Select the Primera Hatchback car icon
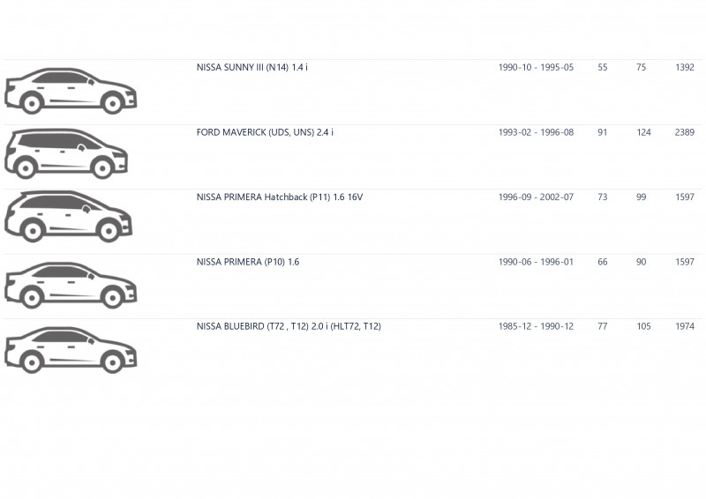 coord(69,216)
